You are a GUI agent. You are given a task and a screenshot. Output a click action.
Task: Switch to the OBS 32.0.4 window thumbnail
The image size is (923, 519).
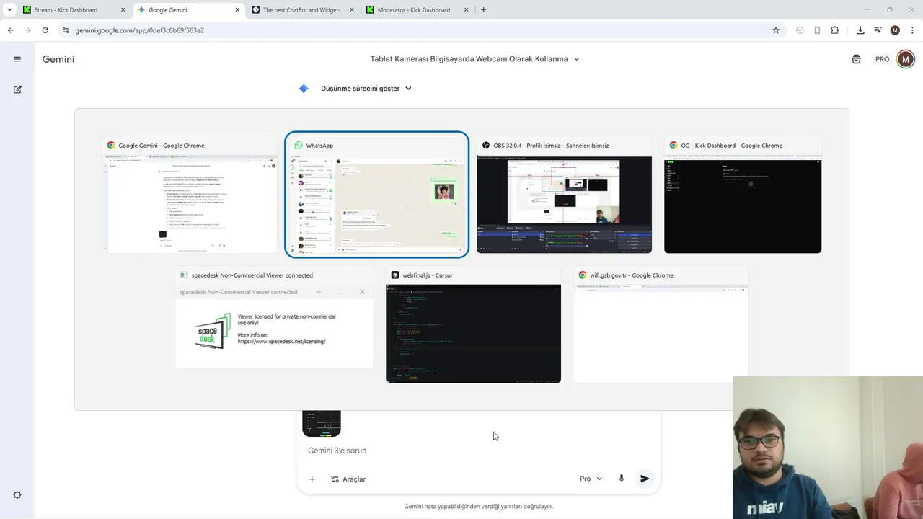point(564,195)
